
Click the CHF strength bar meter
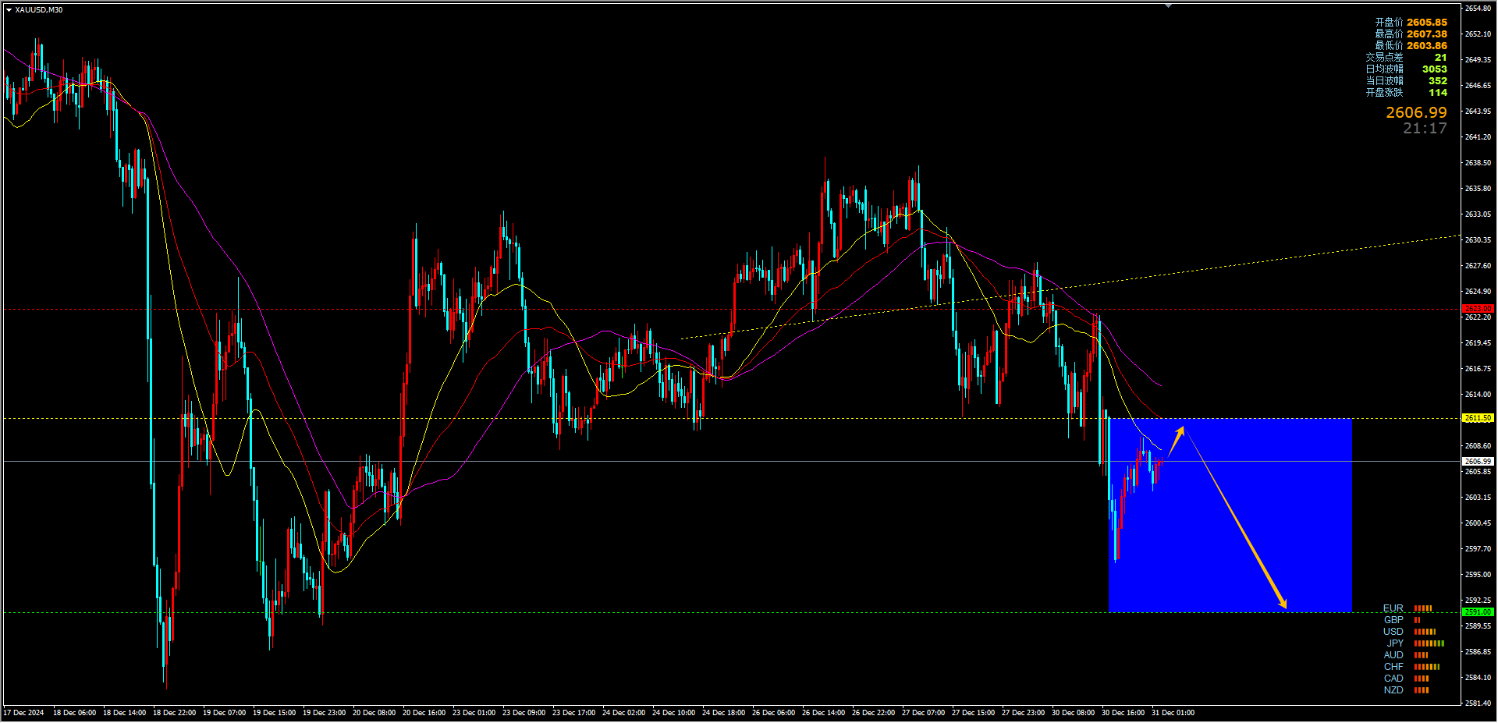click(1427, 667)
